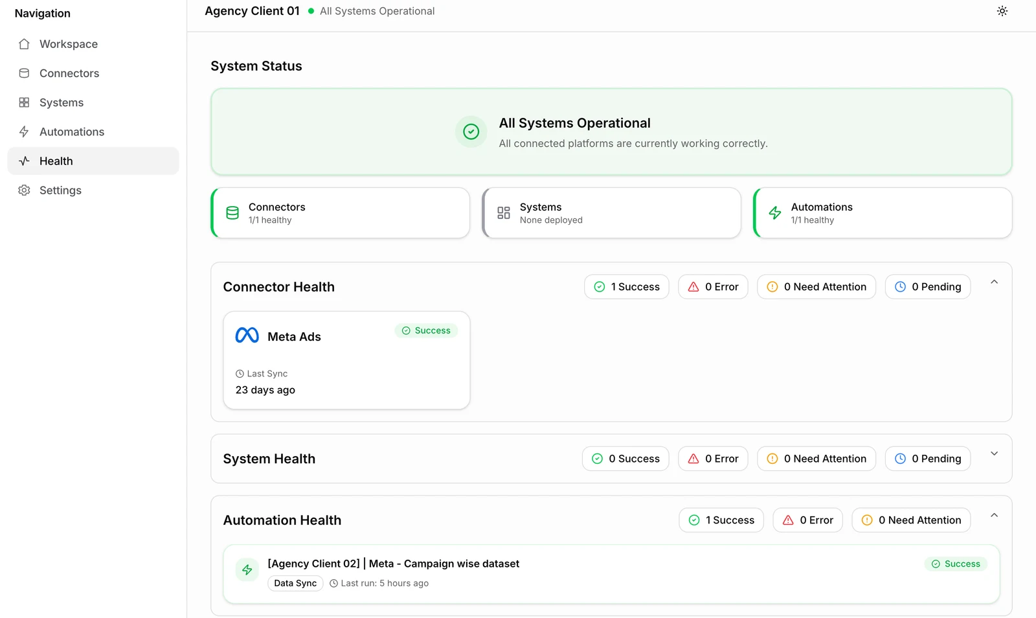Click the System Status heading
1036x618 pixels.
pyautogui.click(x=256, y=66)
